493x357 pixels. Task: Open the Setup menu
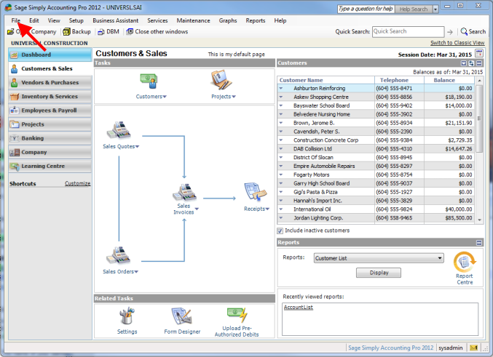[x=76, y=21]
